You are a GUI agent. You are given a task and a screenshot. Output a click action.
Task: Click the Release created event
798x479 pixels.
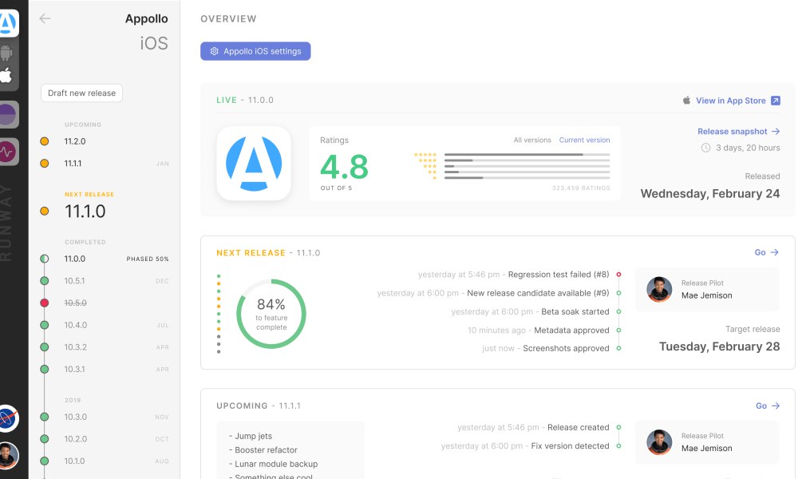click(578, 428)
